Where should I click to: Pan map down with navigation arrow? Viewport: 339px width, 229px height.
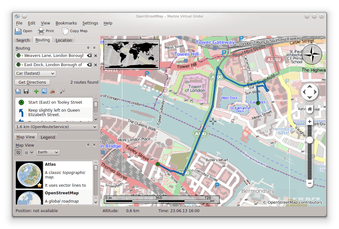point(310,97)
